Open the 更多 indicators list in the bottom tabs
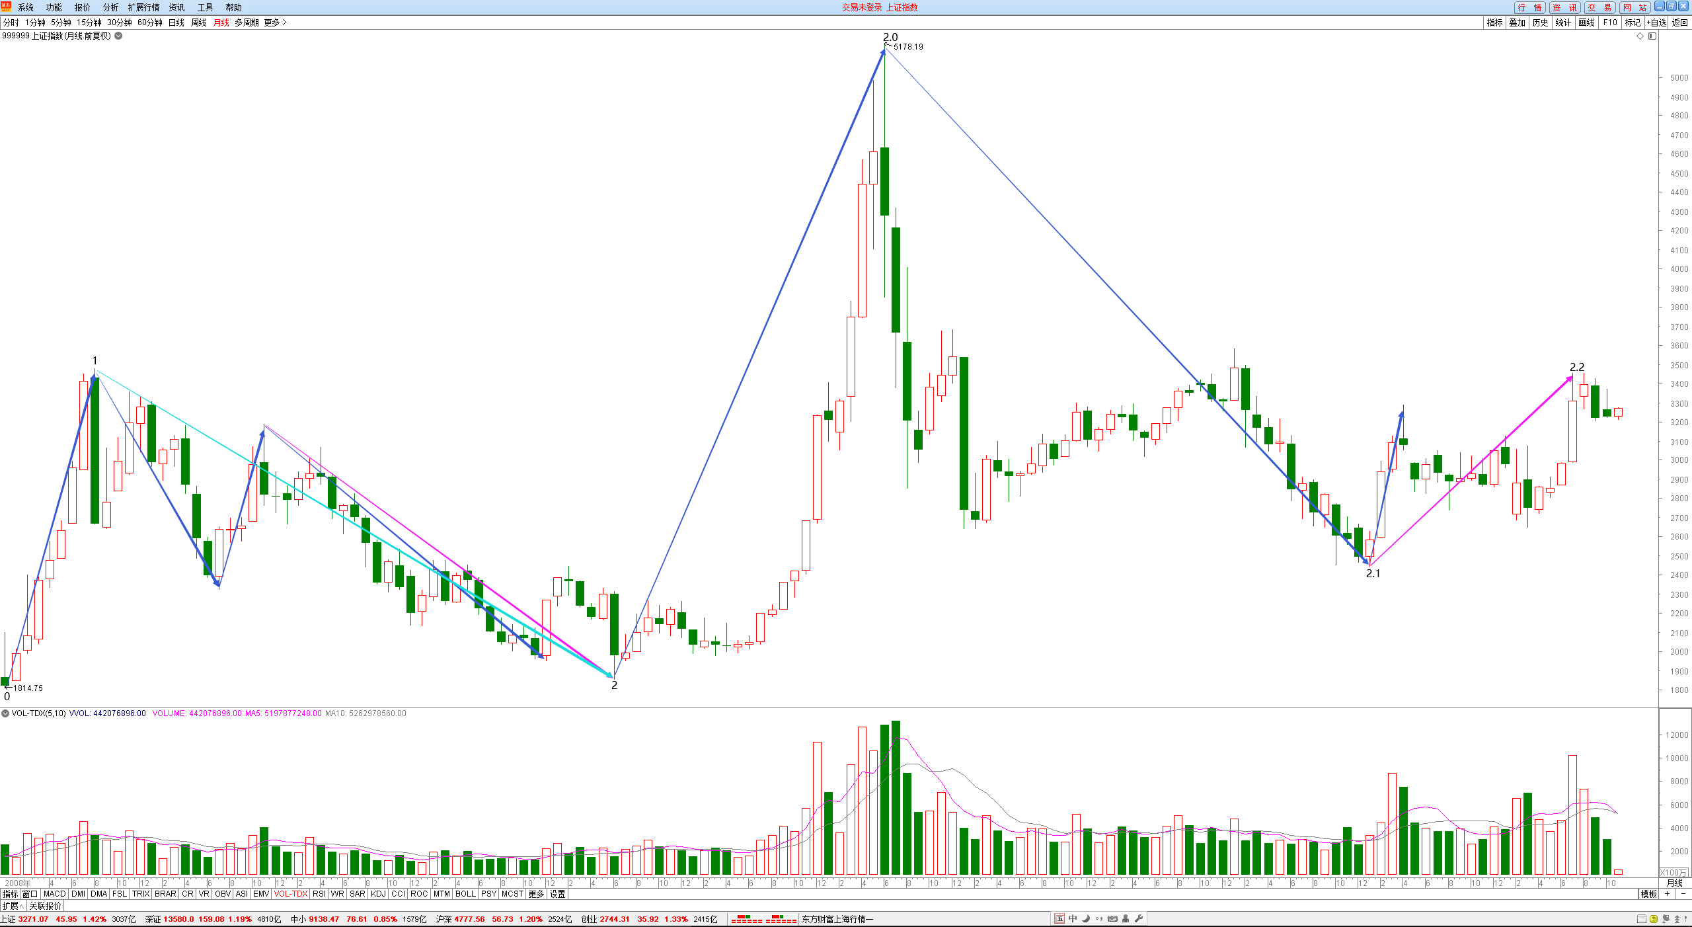The height and width of the screenshot is (927, 1692). 536,894
